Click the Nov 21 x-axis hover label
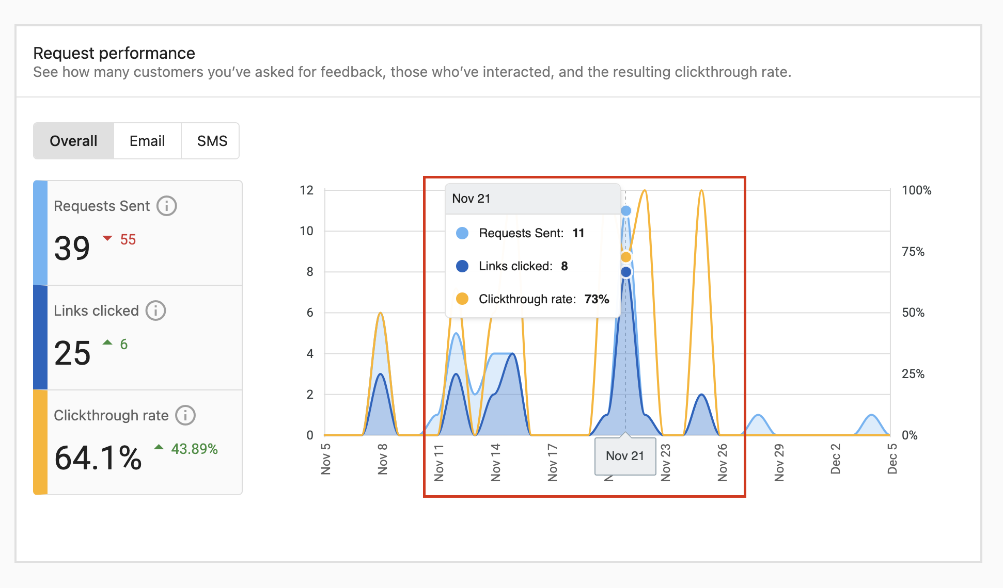 625,456
